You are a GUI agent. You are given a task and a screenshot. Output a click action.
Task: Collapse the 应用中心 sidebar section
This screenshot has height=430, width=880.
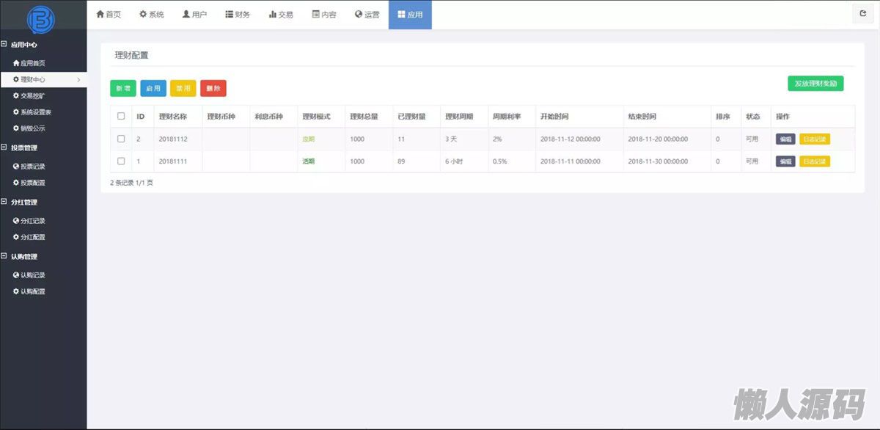pos(4,45)
